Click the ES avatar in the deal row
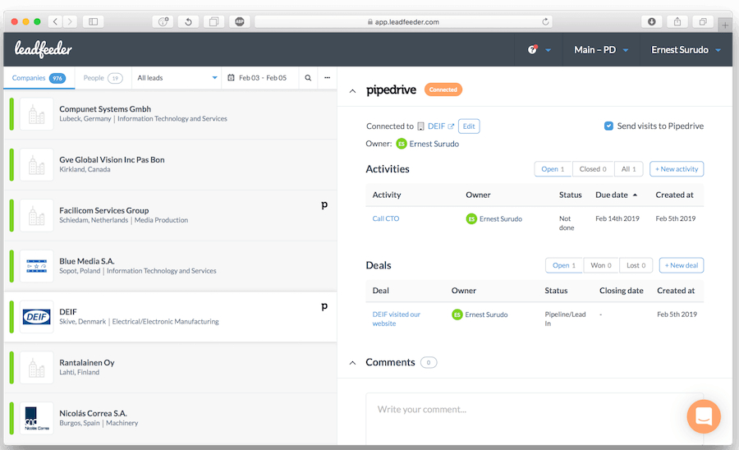This screenshot has width=739, height=450. point(457,315)
